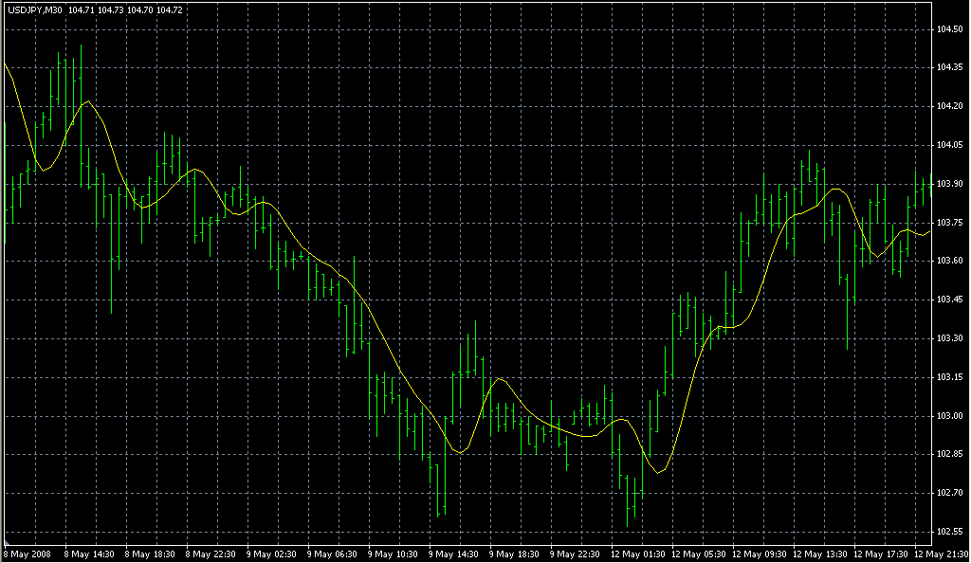Viewport: 971px width, 563px height.
Task: Click the USDJPY,M30 chart symbol title
Action: [33, 10]
